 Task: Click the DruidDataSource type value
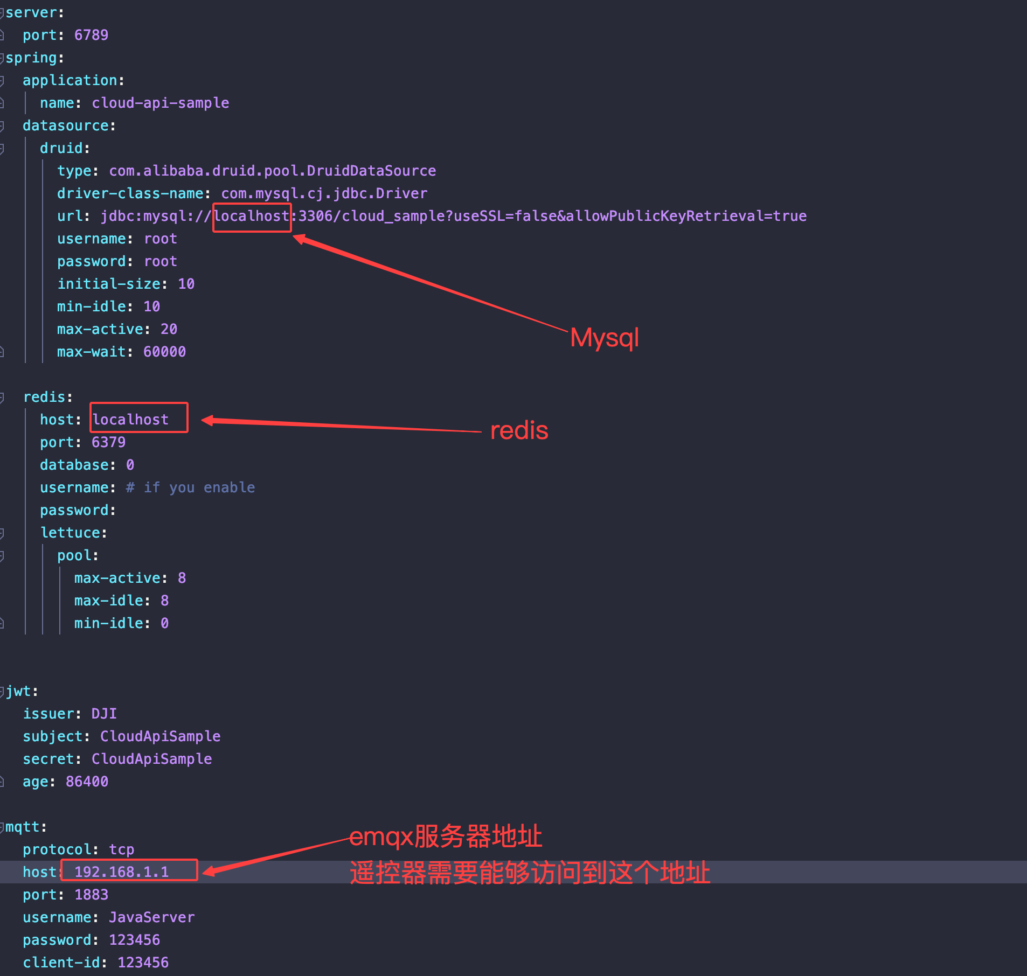pos(272,171)
